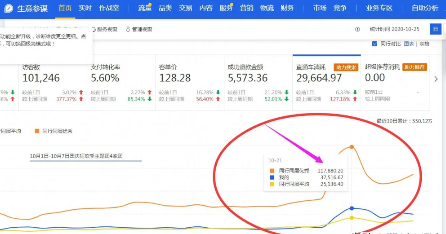Click the 101,246 visitor count value
Viewport: 446px width, 234px height.
click(x=41, y=78)
